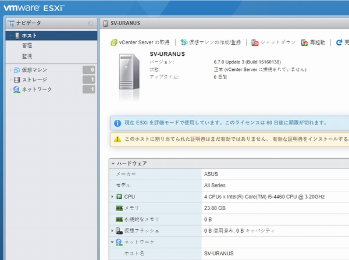
Task: Collapse the ホスト tree node arrow
Action: [x=10, y=35]
